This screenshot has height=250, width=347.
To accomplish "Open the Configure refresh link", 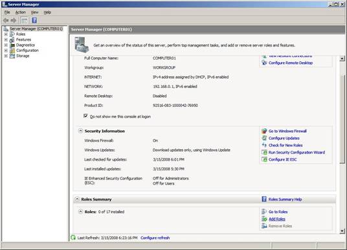I will (155, 238).
